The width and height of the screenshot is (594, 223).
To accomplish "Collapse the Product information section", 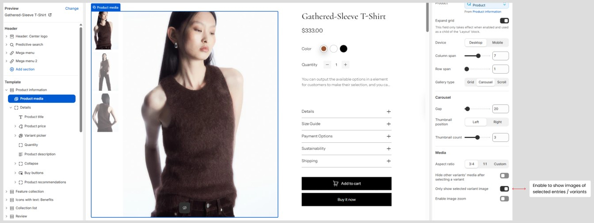I will [x=7, y=90].
